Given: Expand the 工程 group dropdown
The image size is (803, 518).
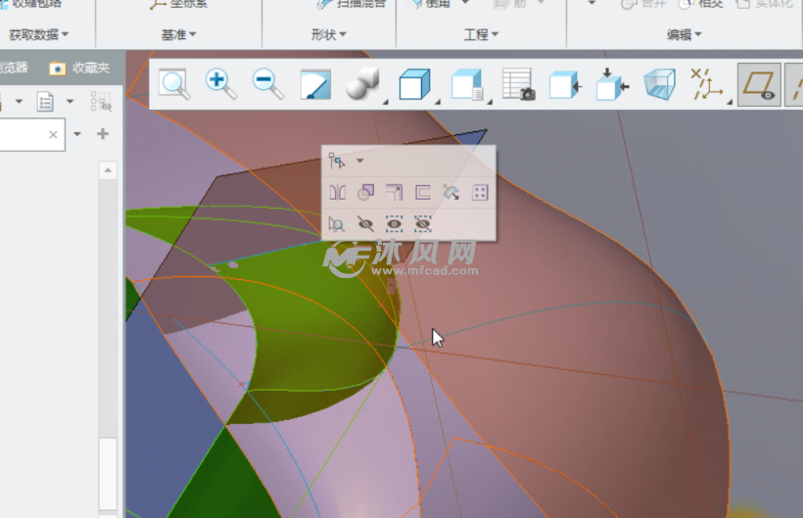Looking at the screenshot, I should click(481, 34).
